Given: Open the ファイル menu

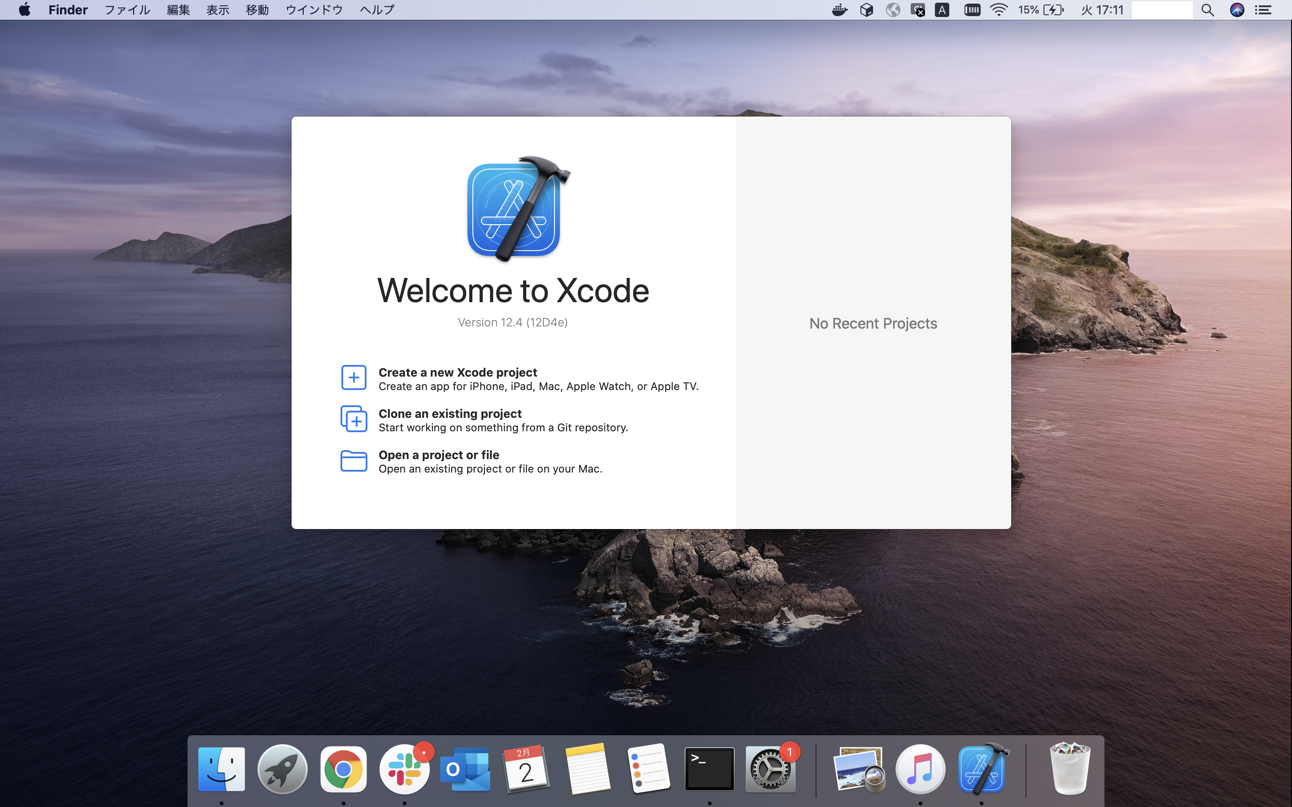Looking at the screenshot, I should [127, 9].
